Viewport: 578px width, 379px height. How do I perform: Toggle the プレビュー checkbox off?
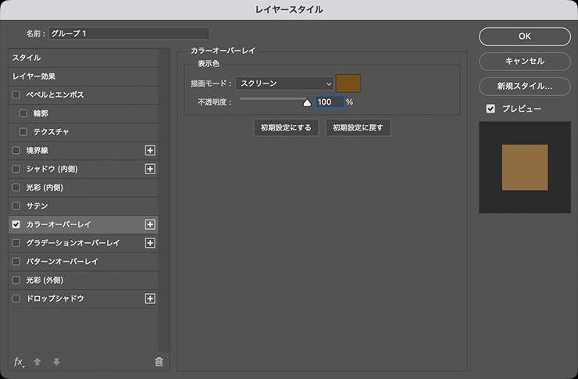[491, 109]
